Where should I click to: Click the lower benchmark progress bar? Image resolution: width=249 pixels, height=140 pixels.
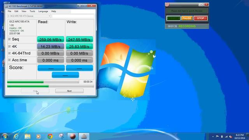coord(51,86)
